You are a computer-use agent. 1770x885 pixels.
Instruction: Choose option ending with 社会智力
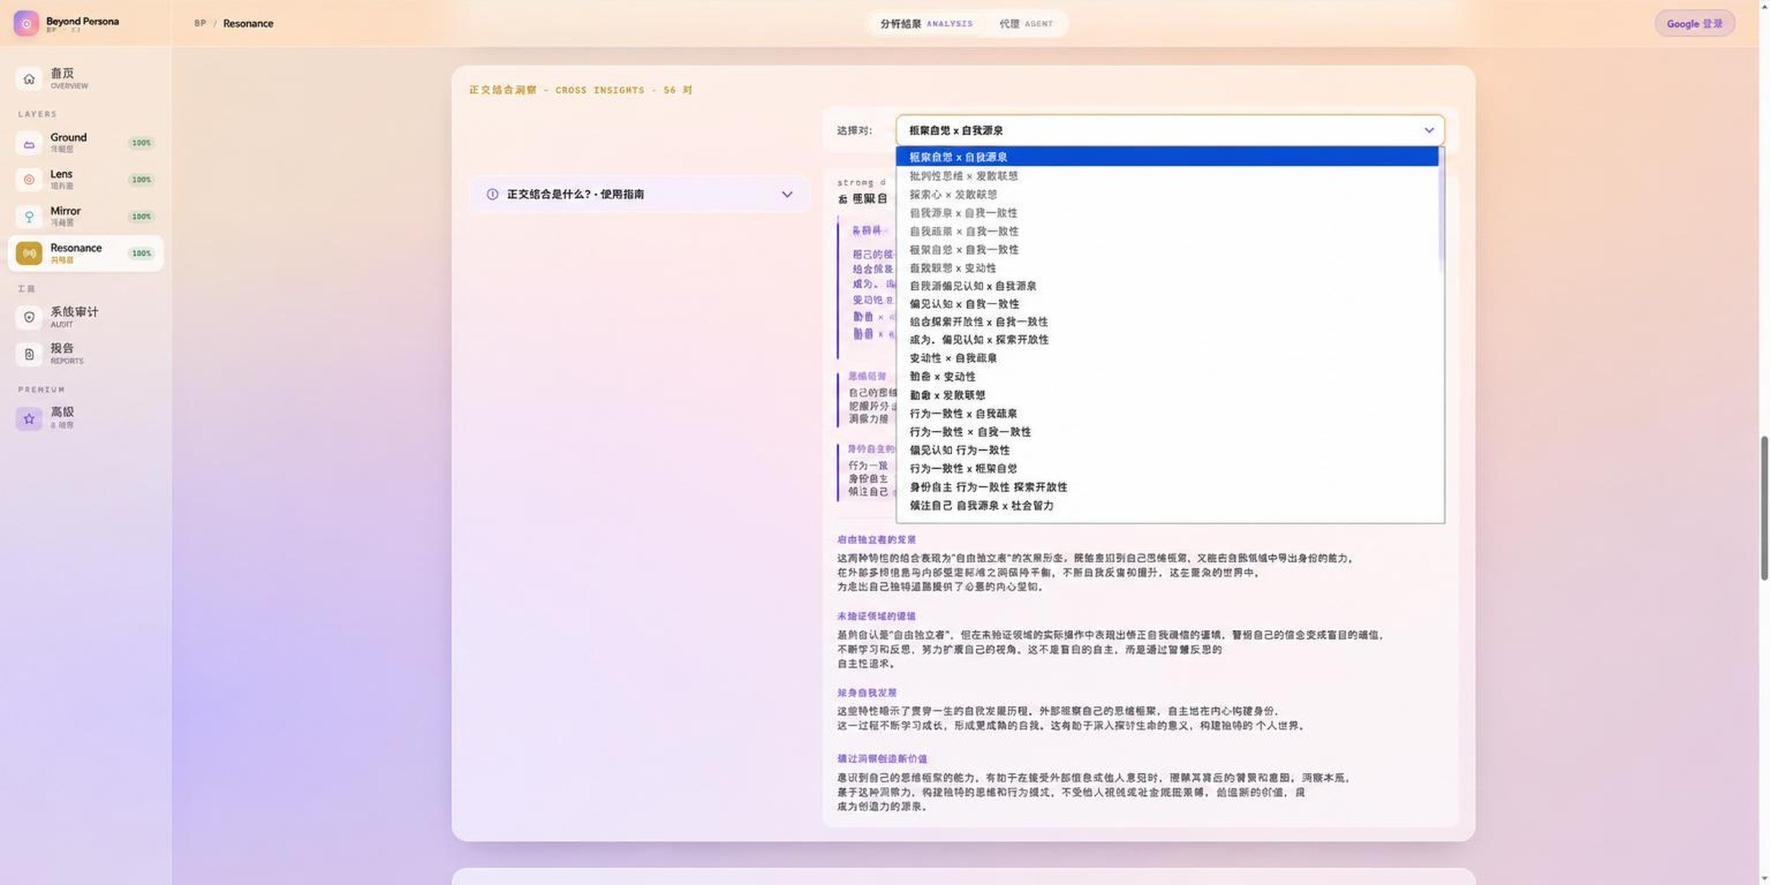[1167, 505]
